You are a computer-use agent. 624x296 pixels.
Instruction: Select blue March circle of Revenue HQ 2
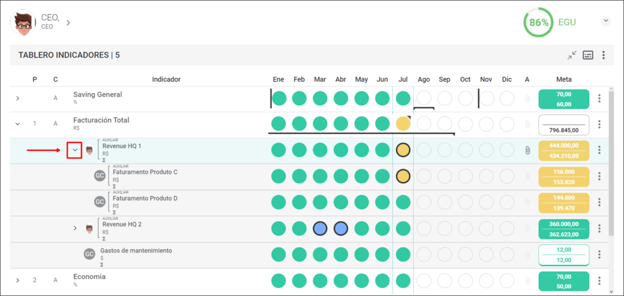point(320,228)
